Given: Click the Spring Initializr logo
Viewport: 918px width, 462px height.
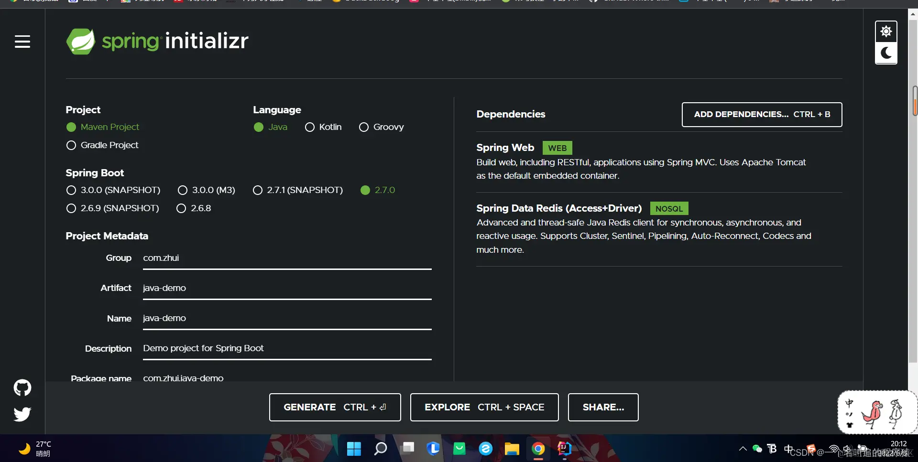Looking at the screenshot, I should pos(157,41).
